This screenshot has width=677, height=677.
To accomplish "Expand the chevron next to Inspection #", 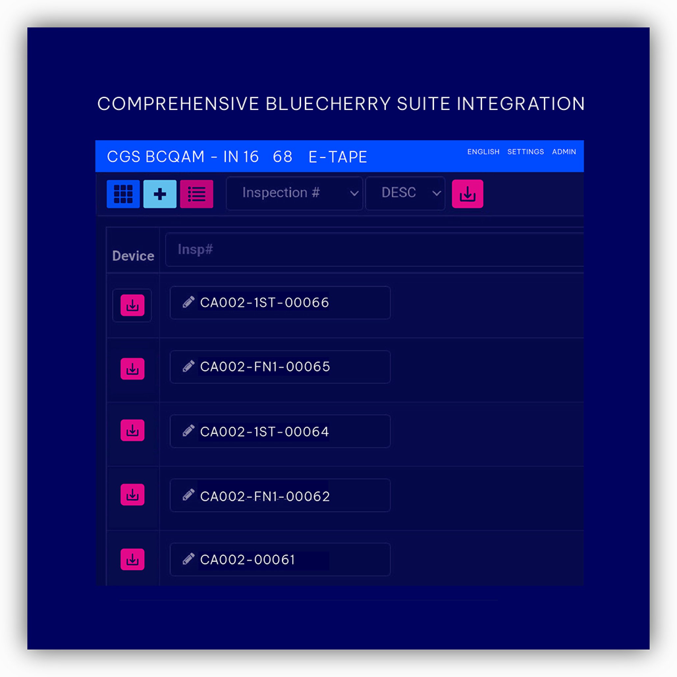I will point(354,193).
